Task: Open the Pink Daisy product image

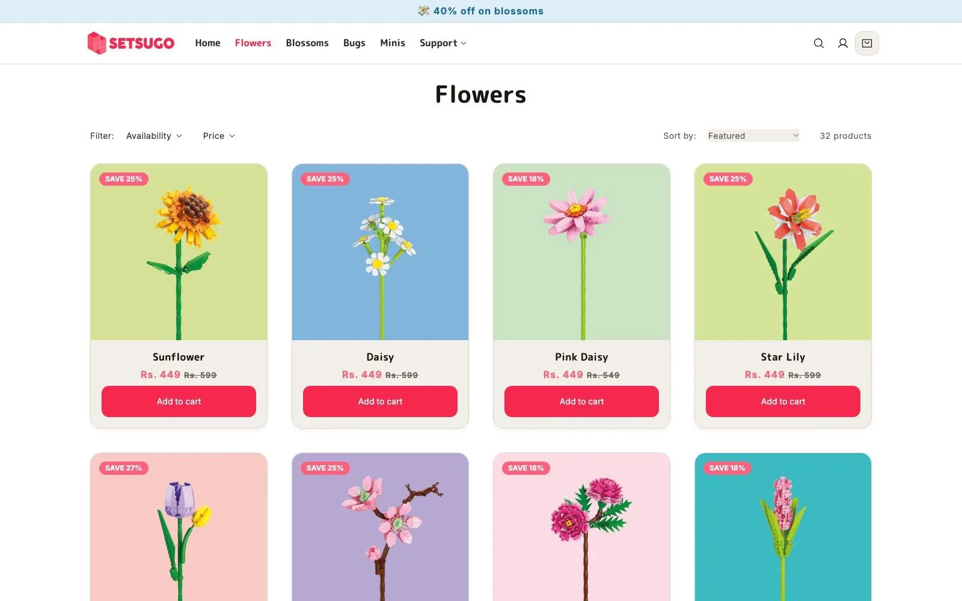Action: (x=581, y=252)
